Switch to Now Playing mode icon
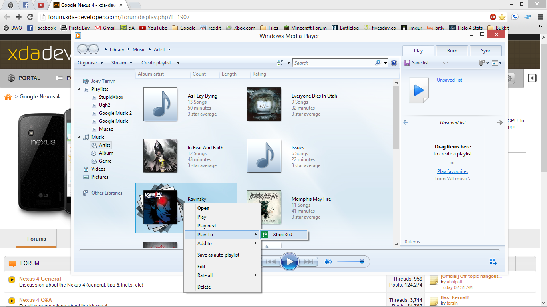 (x=493, y=262)
